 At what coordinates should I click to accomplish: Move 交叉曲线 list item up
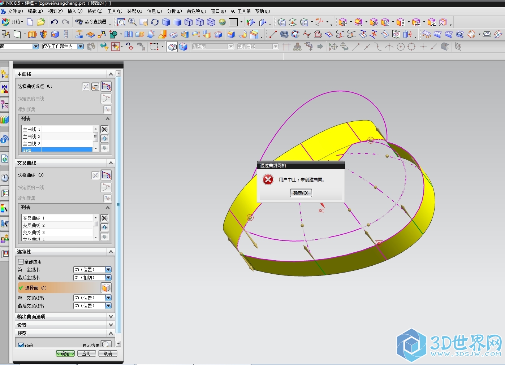point(104,227)
